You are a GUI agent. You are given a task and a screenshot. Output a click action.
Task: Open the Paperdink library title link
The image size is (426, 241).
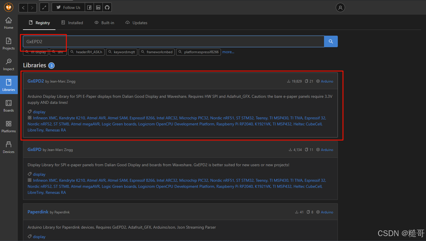tap(38, 212)
